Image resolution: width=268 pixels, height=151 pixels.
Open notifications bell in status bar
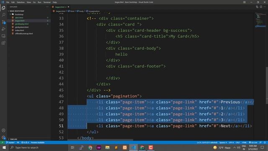(265, 143)
